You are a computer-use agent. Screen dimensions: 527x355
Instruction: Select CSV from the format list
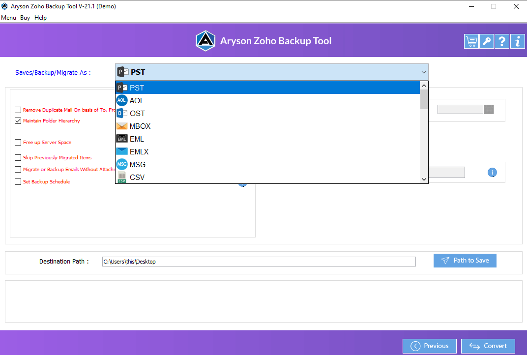[268, 177]
